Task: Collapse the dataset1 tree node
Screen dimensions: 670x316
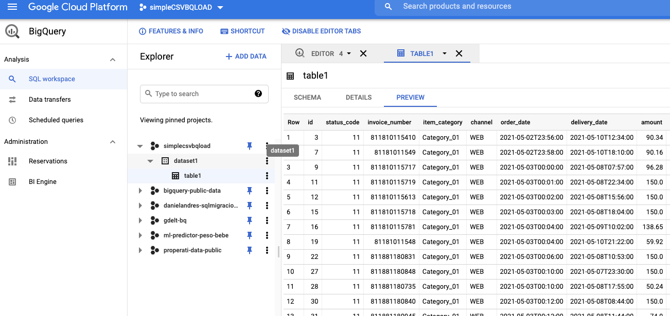Action: [150, 161]
